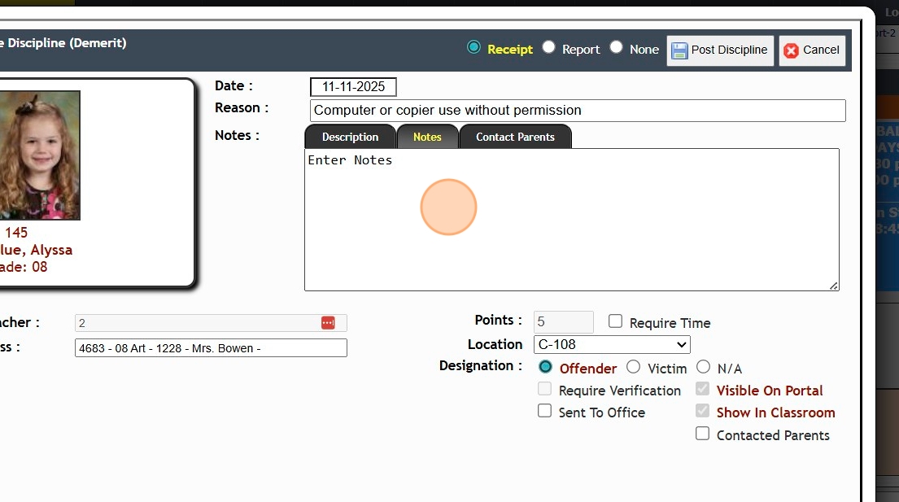This screenshot has height=502, width=899.
Task: Click the class field with Mrs. Bowen
Action: 211,348
